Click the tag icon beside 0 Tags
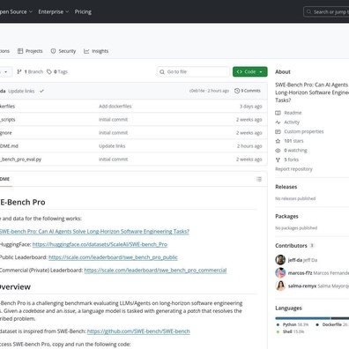 point(49,71)
